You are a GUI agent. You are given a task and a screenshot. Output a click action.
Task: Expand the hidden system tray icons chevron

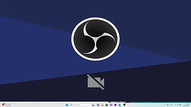(164, 105)
